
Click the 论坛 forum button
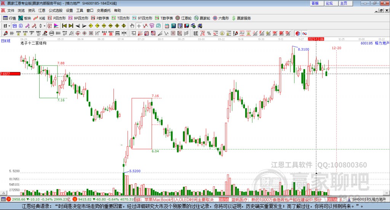(x=331, y=3)
